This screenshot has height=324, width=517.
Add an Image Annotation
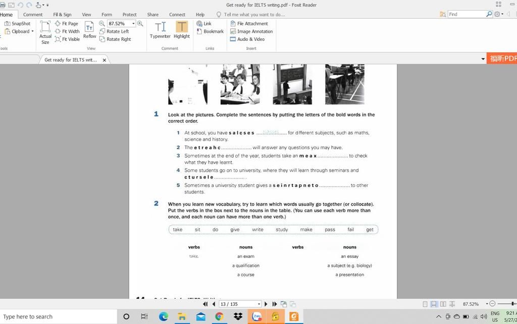(251, 31)
